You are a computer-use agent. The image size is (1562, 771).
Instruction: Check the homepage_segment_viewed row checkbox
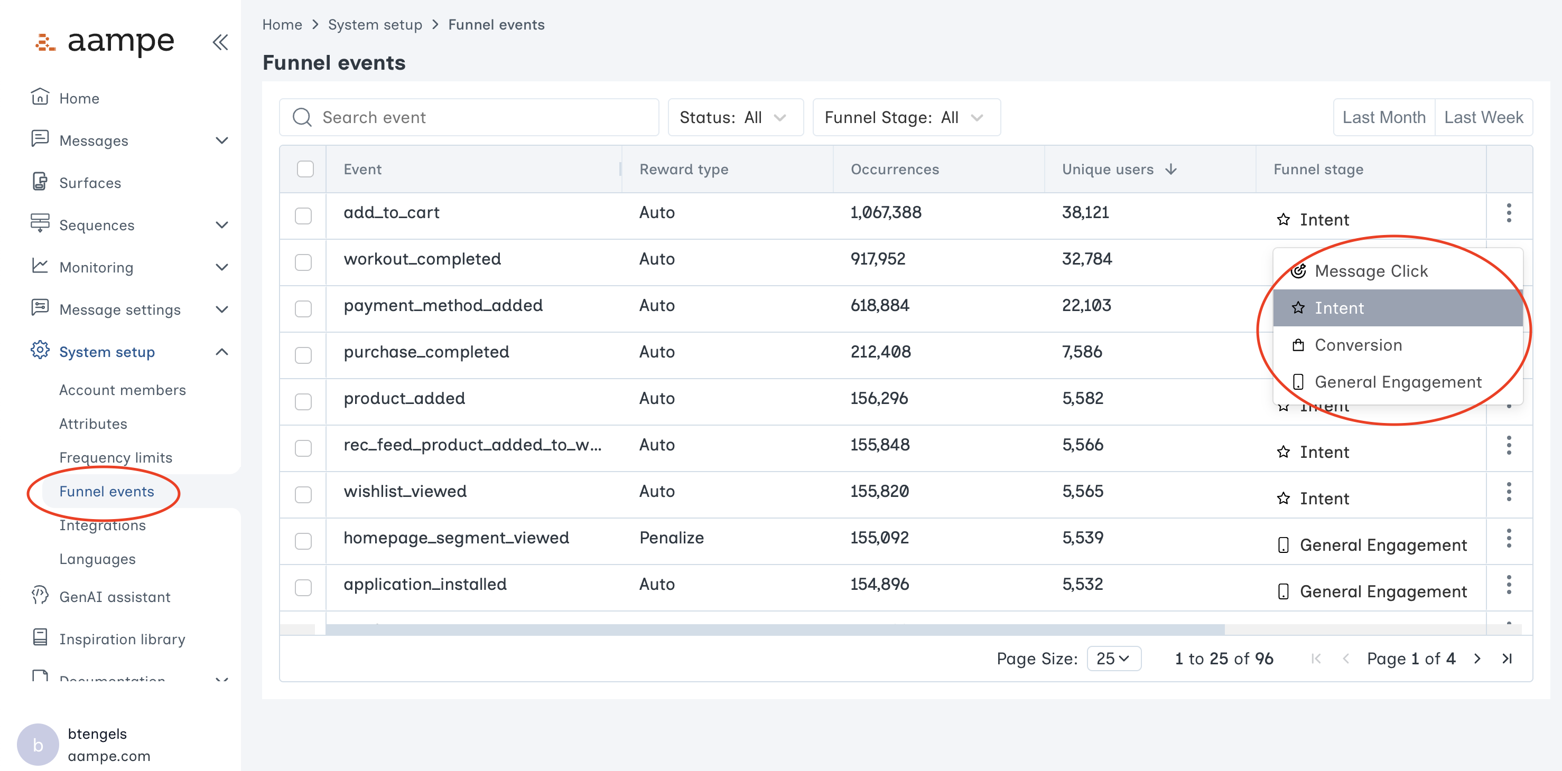tap(303, 541)
